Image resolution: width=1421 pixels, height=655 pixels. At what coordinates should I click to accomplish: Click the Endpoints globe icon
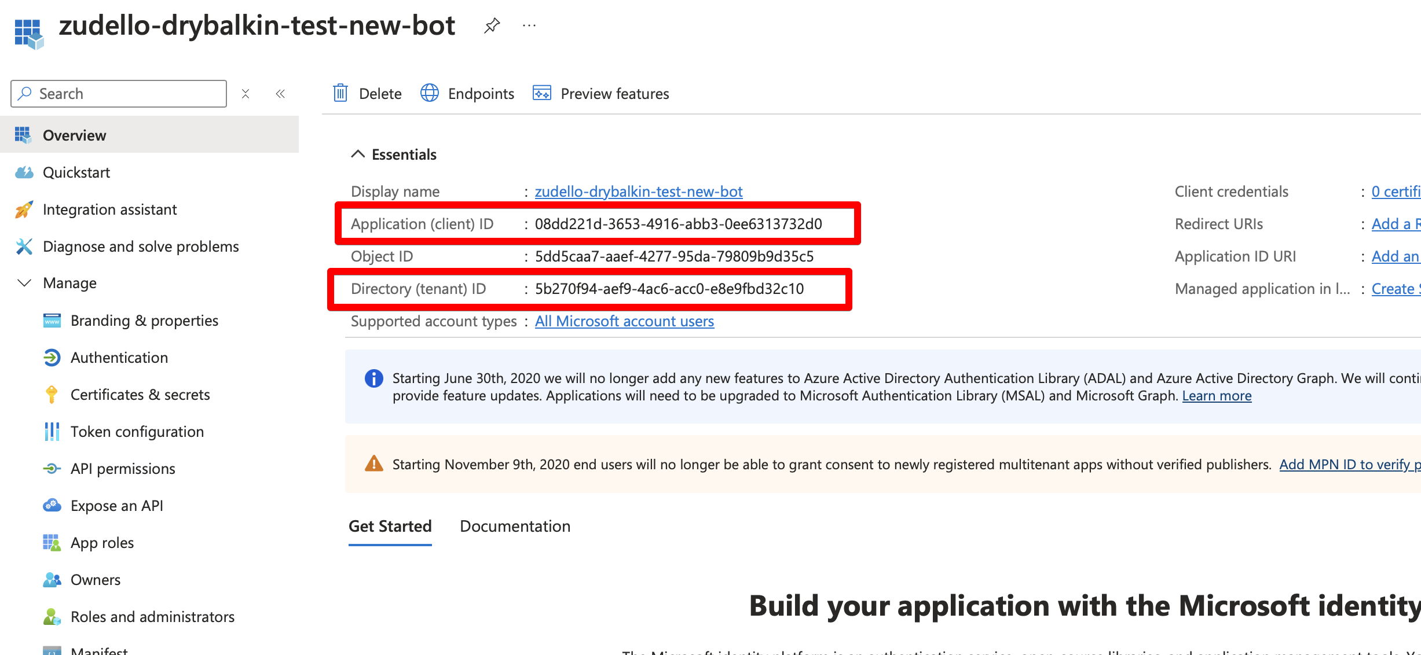430,93
